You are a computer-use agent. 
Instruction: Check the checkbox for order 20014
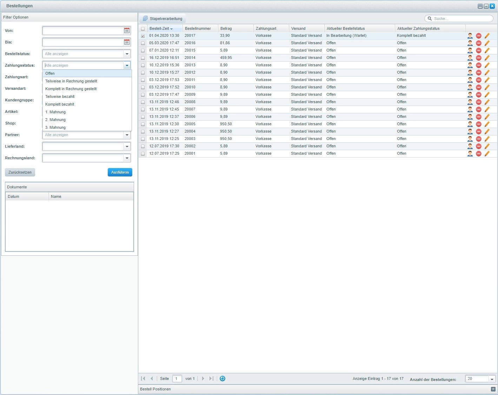click(143, 58)
